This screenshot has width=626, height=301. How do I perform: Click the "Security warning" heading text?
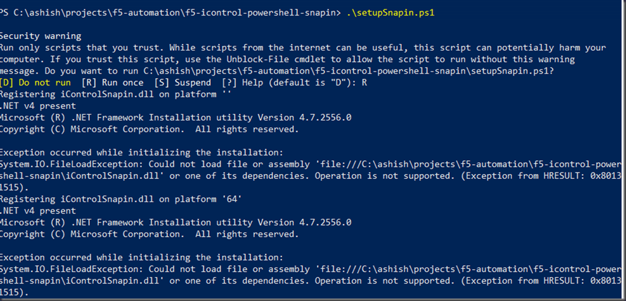click(x=40, y=37)
